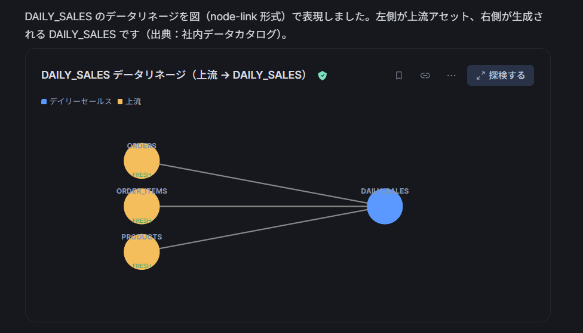
Task: Click the FRESH label under ORDERS
Action: [142, 175]
